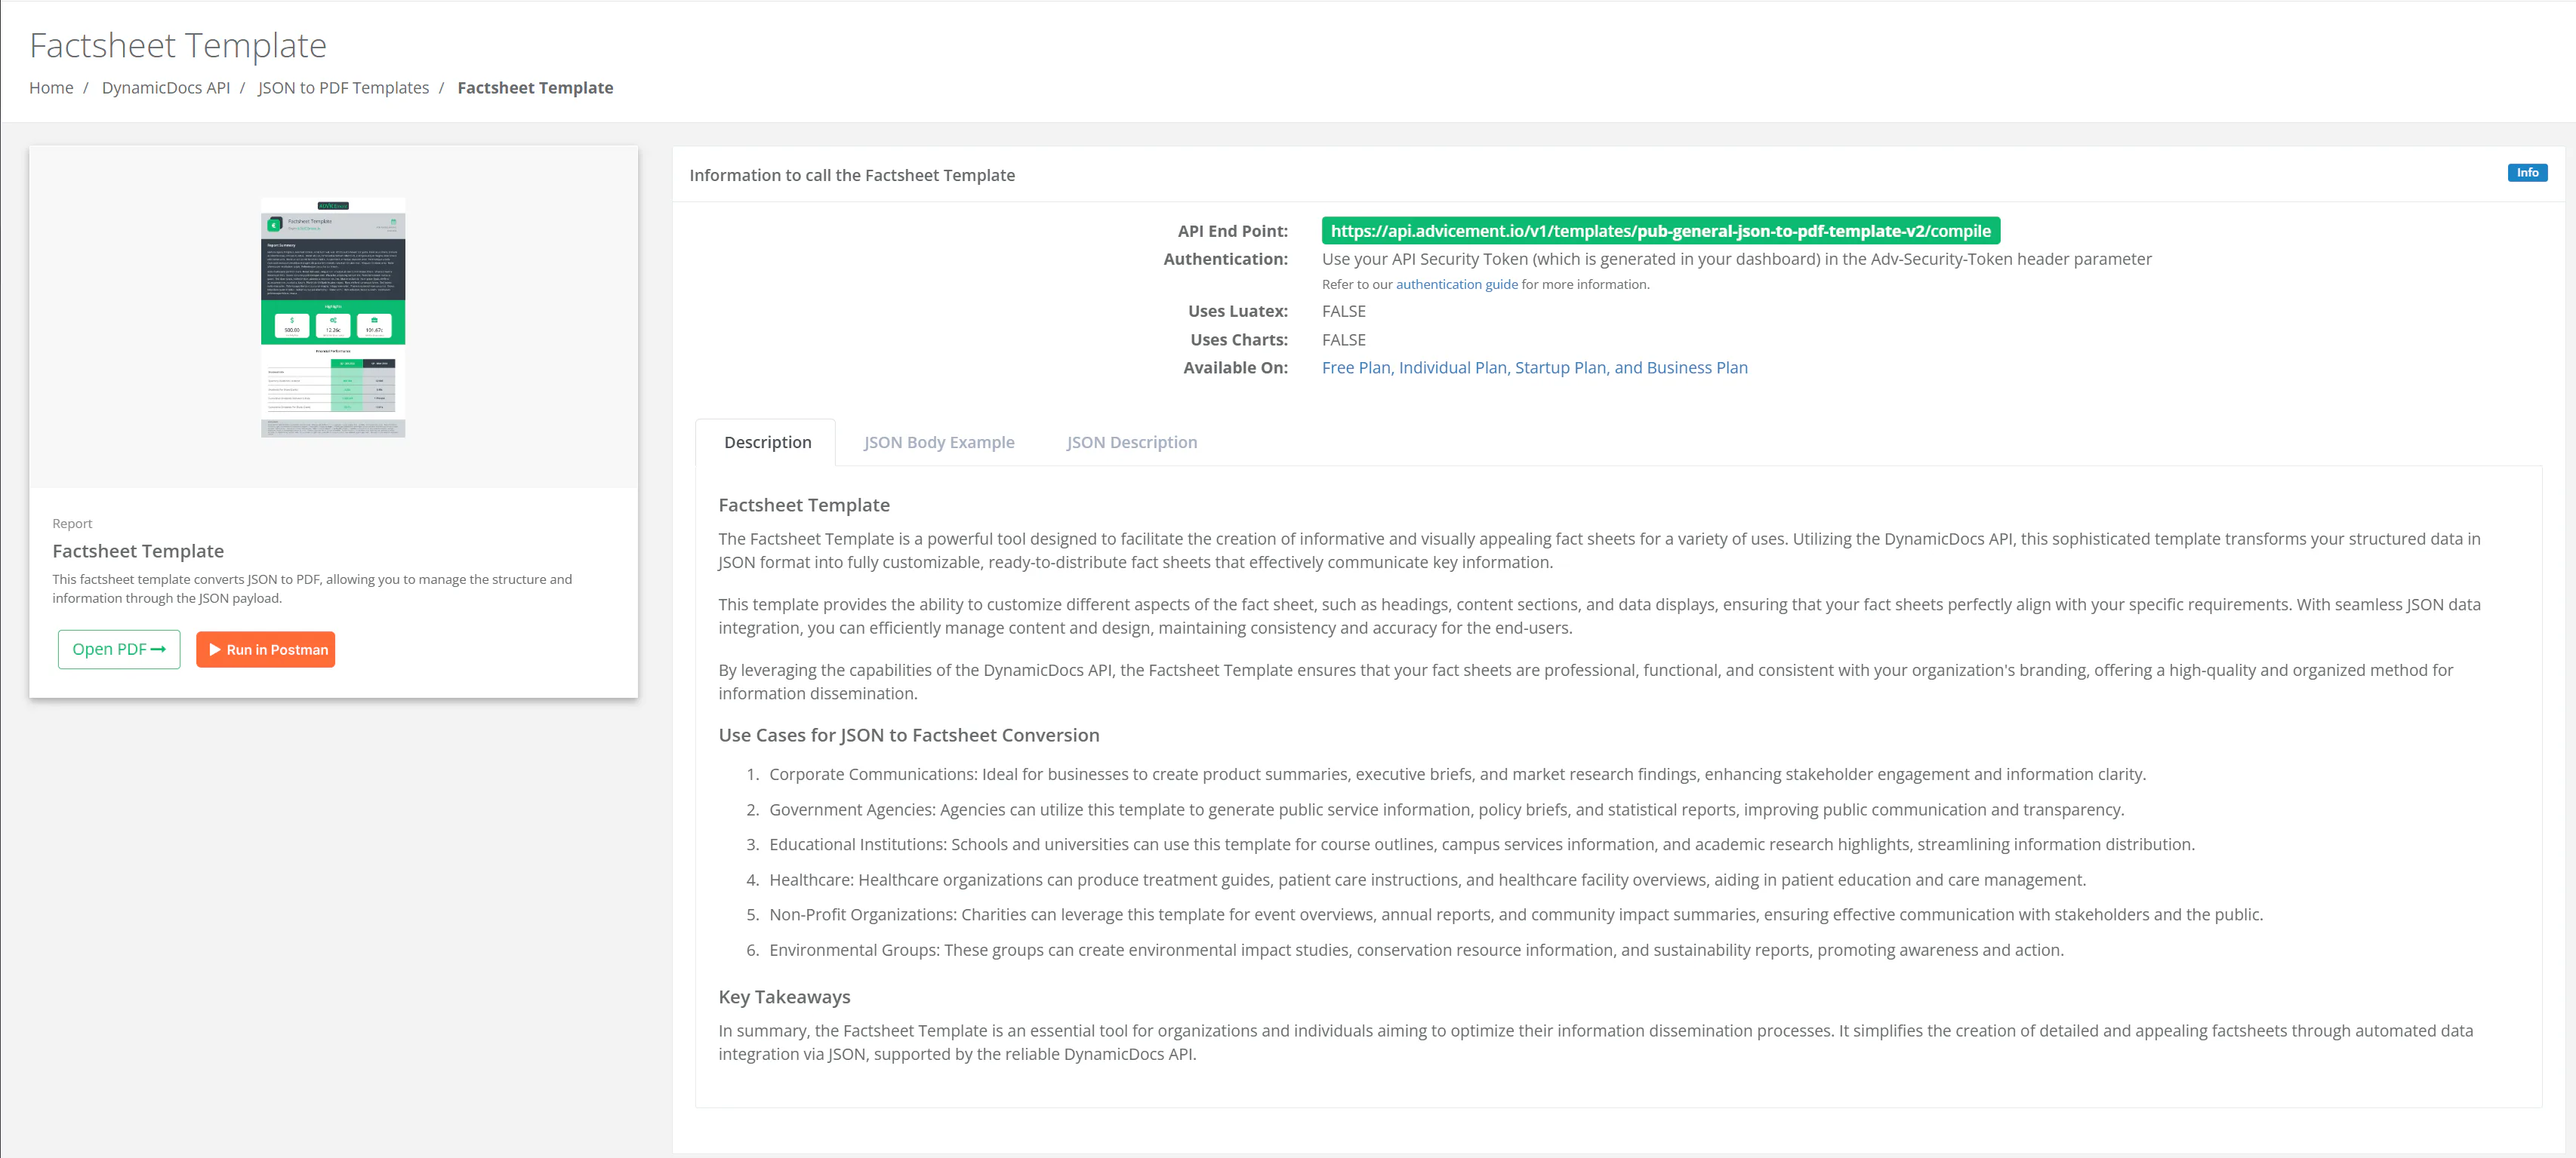Screen dimensions: 2576x1158
Task: Go to Home breadcrumb link
Action: [51, 88]
